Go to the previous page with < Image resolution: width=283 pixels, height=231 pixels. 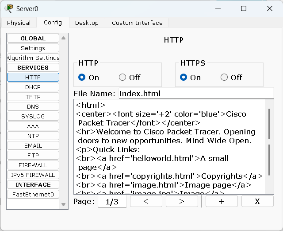point(146,201)
